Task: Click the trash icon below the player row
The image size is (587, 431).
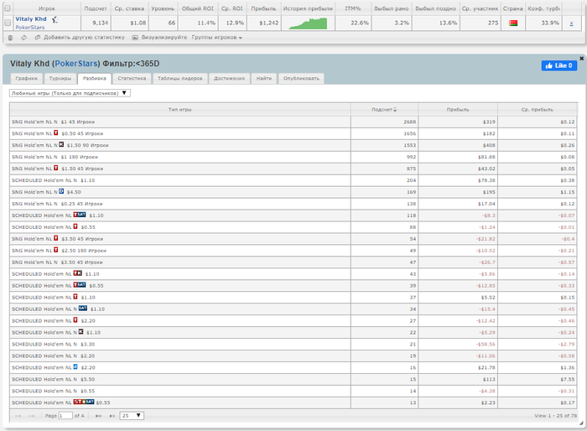Action: 10,38
